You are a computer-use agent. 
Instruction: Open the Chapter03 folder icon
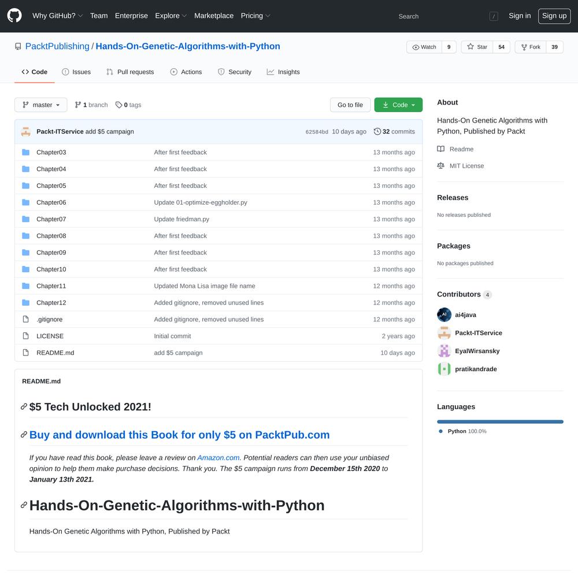click(26, 152)
